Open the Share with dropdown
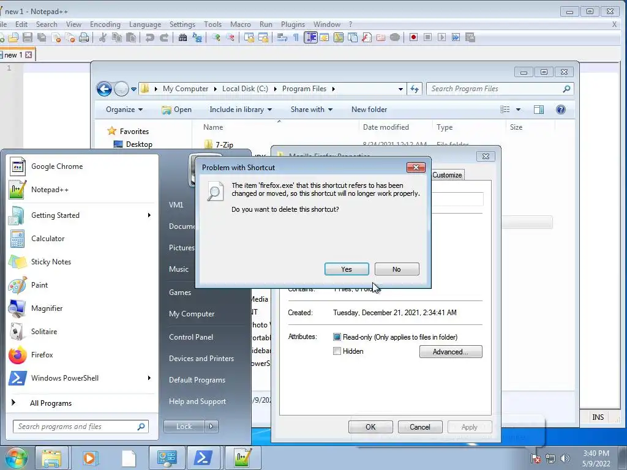627x470 pixels. coord(312,110)
